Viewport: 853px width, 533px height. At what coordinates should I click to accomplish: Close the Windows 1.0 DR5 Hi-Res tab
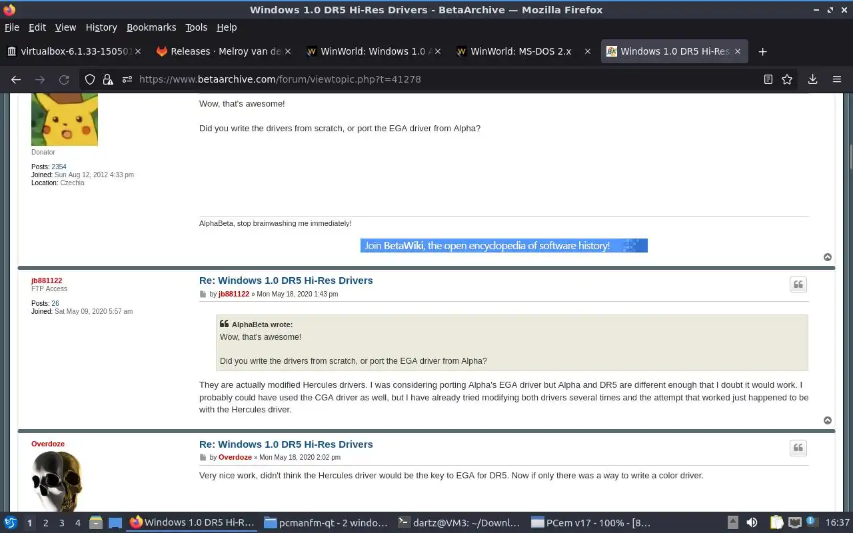point(738,51)
